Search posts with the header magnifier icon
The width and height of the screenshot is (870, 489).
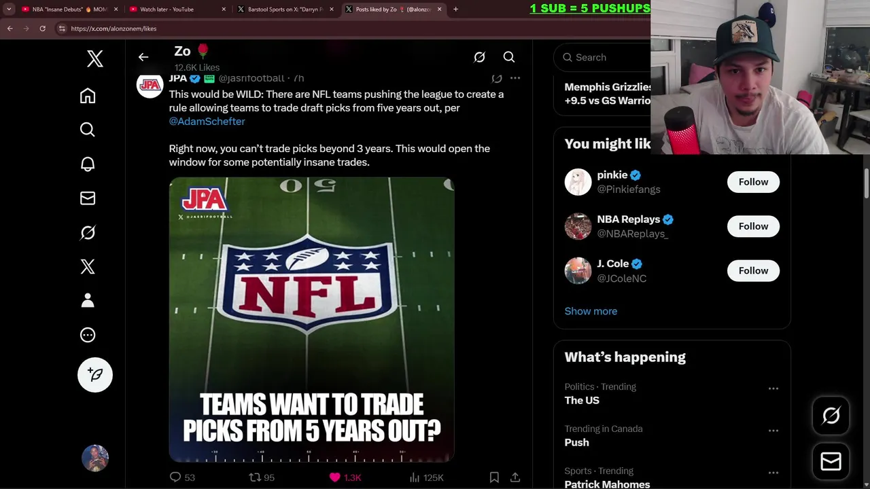[509, 57]
